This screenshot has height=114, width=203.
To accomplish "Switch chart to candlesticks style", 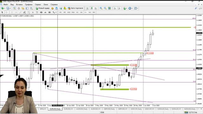I will [92, 8].
